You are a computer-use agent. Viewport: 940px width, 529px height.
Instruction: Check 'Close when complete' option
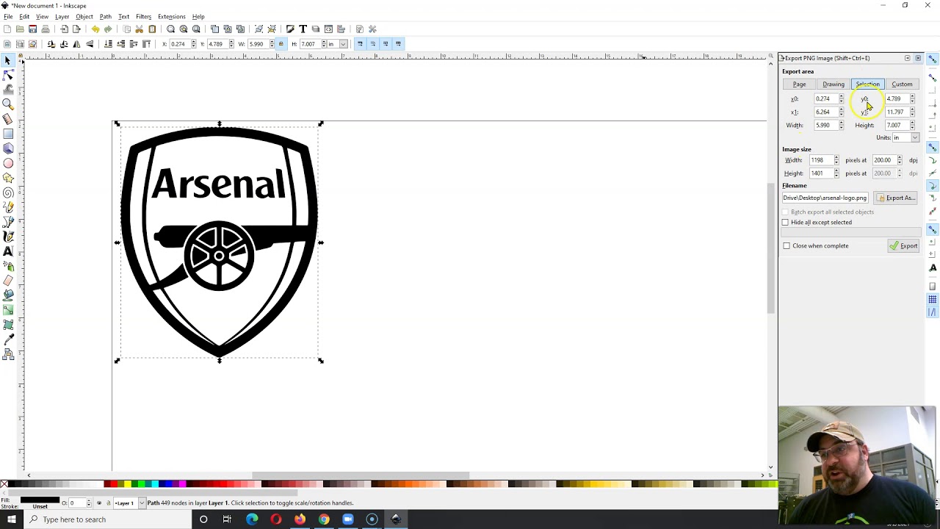(787, 245)
